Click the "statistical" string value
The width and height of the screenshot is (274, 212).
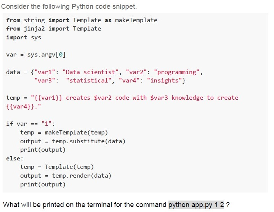pos(88,81)
